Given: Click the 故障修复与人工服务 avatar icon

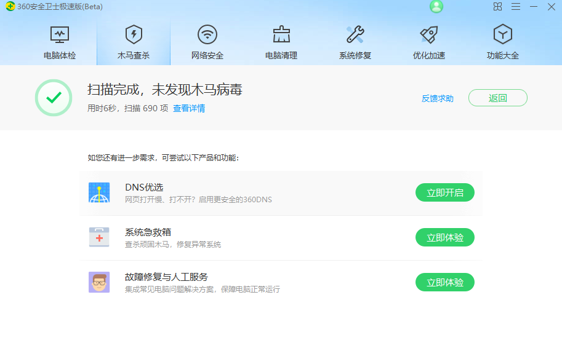Looking at the screenshot, I should 99,282.
